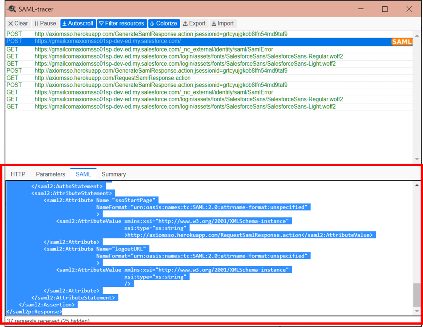423x327 pixels.
Task: Select the last SalesforceSans-Light.woff2 request
Action: [209, 107]
